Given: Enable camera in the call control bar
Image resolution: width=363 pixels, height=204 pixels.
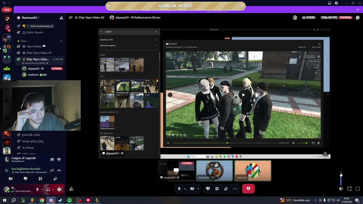Looking at the screenshot, I should point(192,189).
